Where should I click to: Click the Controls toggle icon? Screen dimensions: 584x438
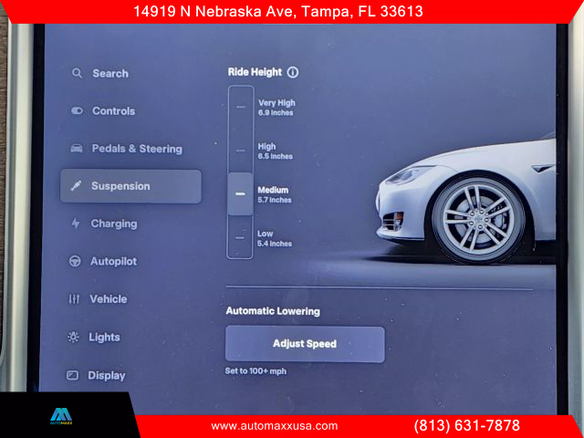(76, 111)
